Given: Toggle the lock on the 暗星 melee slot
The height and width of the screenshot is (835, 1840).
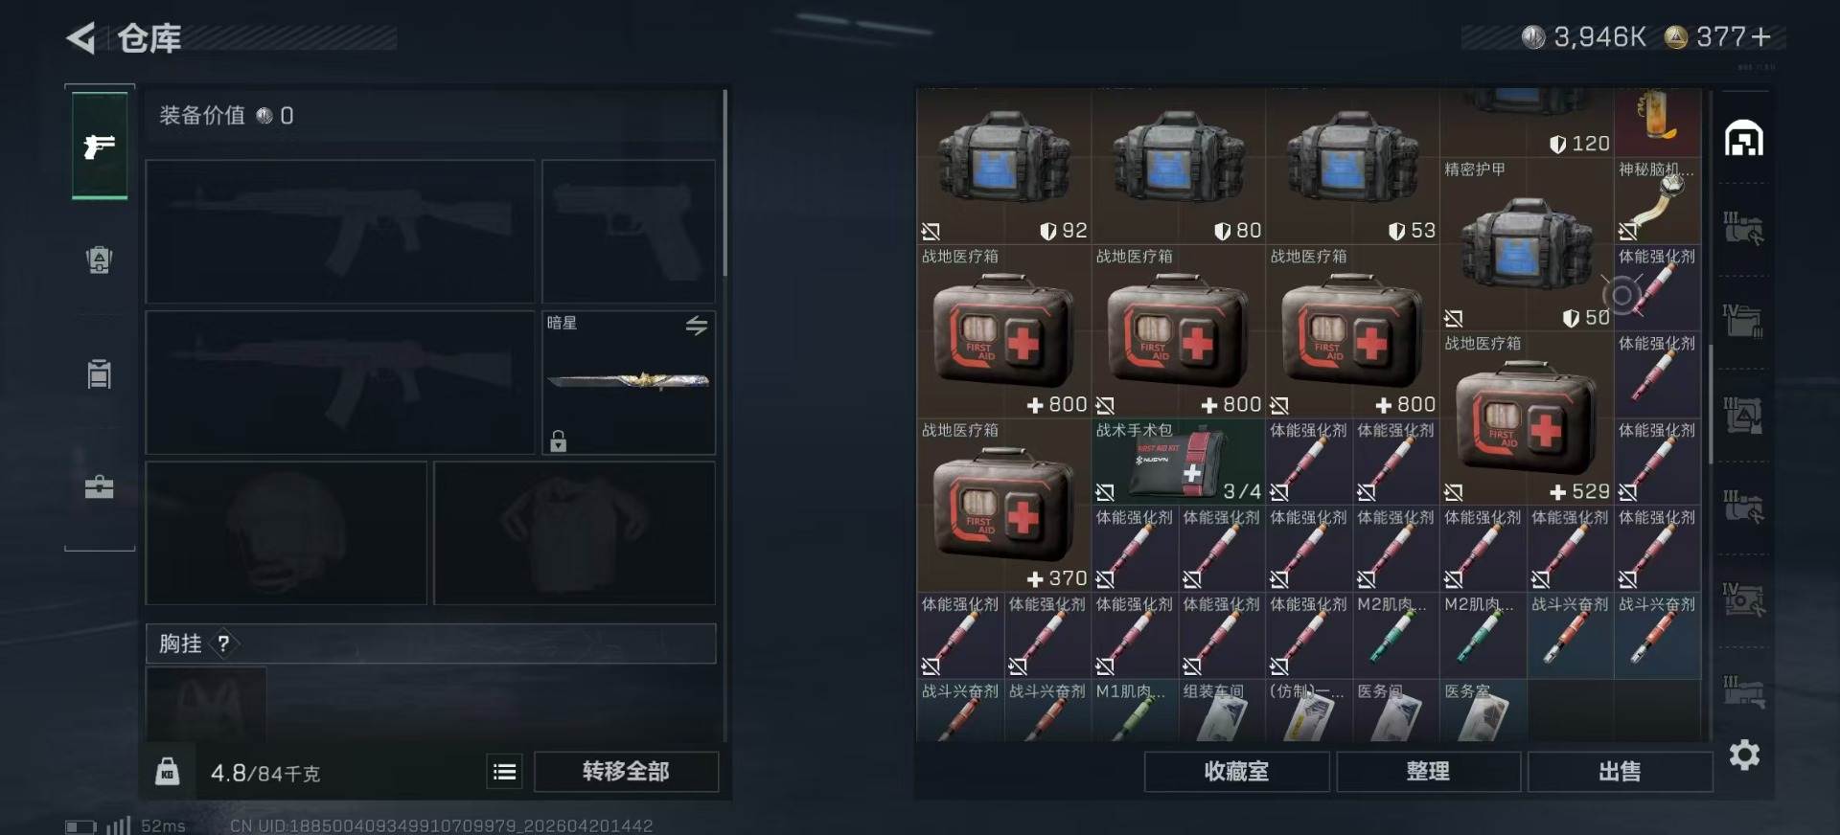Looking at the screenshot, I should (559, 440).
